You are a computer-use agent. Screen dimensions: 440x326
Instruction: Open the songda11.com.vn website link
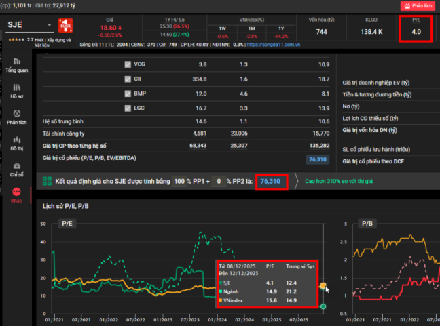274,45
